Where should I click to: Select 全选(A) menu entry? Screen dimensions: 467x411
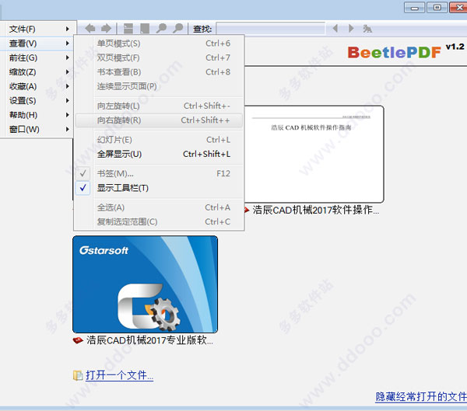pos(159,207)
